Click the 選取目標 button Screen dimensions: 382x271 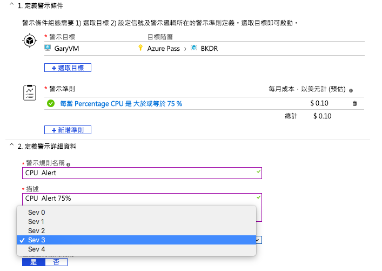[68, 68]
